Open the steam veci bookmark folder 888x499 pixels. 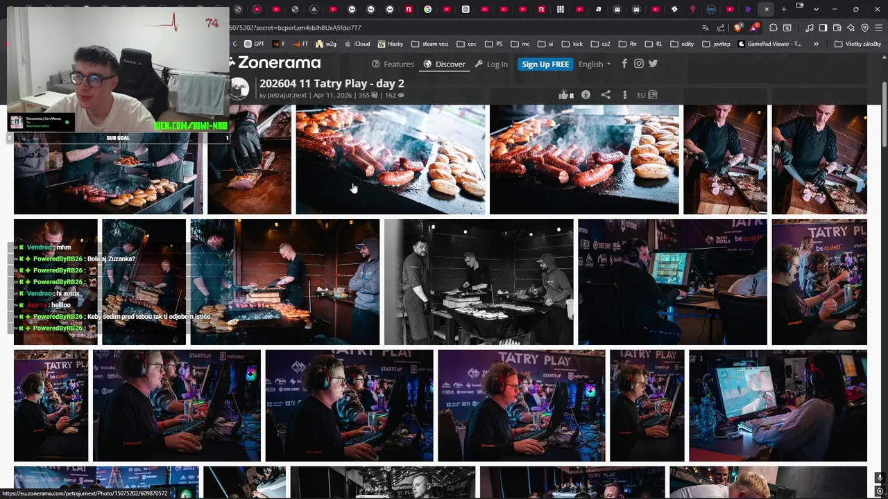tap(429, 44)
